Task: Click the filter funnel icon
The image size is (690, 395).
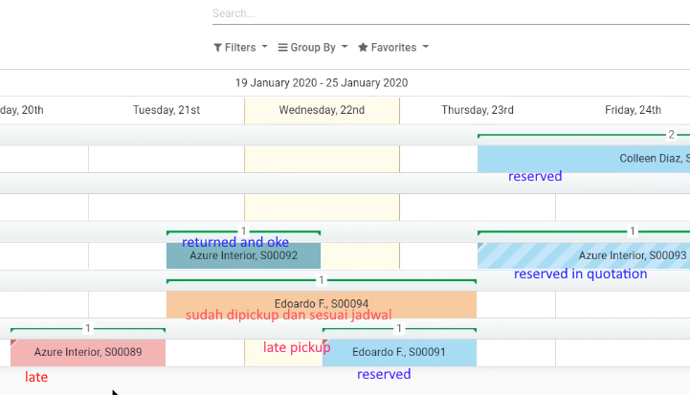Action: [x=217, y=48]
